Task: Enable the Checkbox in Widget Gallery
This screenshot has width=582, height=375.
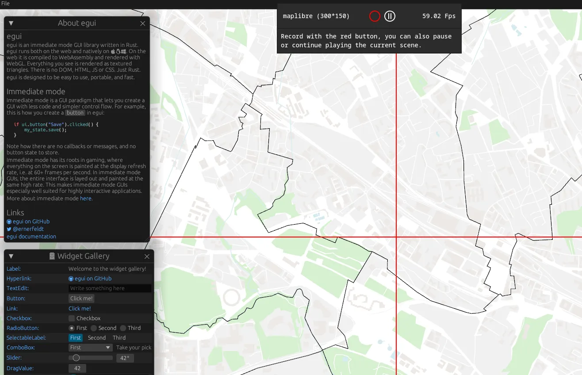Action: coord(71,318)
